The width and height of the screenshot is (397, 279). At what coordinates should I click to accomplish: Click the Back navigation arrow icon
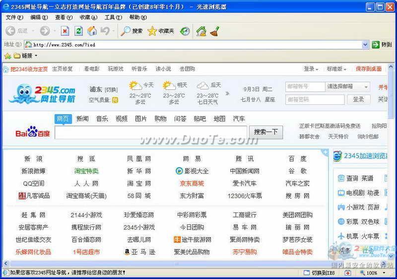[x=10, y=31]
